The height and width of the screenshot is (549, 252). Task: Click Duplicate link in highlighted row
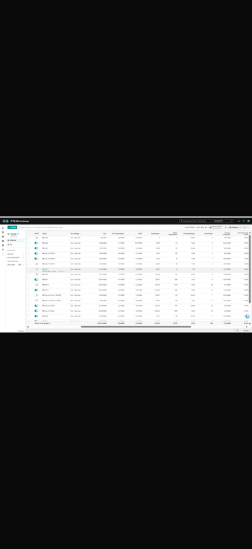point(60,271)
